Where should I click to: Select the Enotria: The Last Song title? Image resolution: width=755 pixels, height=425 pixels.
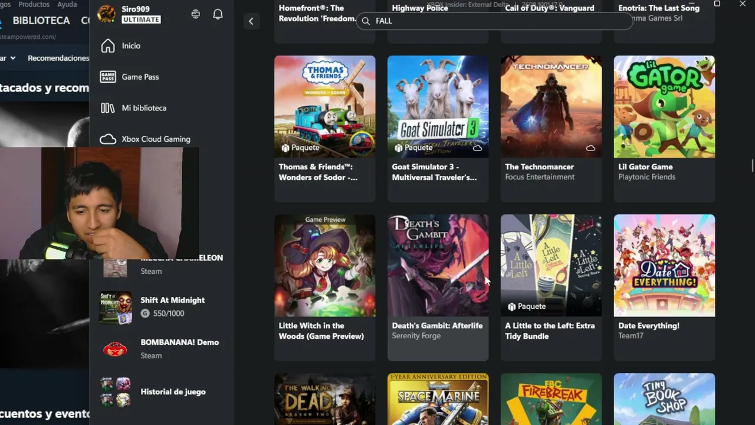pyautogui.click(x=659, y=8)
